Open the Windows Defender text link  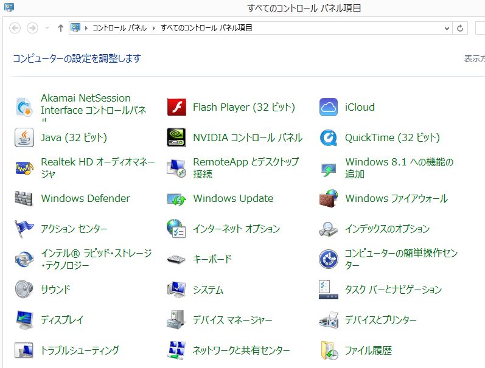pos(86,198)
